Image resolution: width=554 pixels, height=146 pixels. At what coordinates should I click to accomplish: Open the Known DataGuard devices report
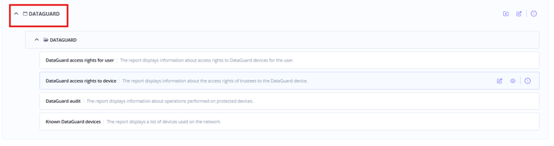(73, 122)
